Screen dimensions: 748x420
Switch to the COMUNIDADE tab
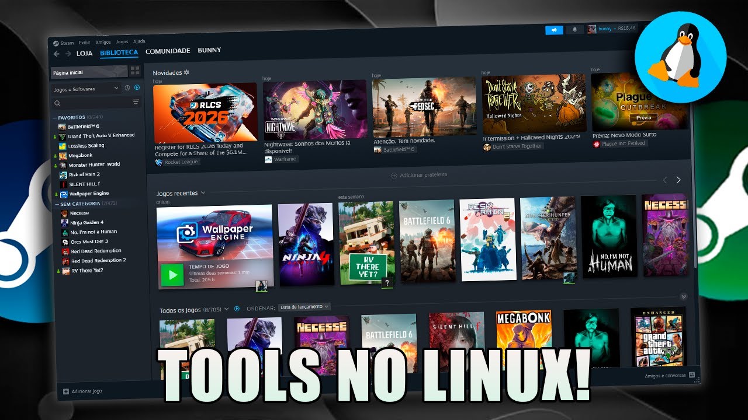[x=168, y=51]
